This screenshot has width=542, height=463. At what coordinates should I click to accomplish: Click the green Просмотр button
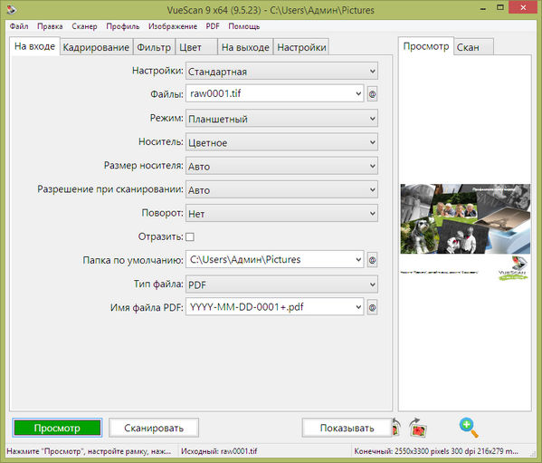57,428
